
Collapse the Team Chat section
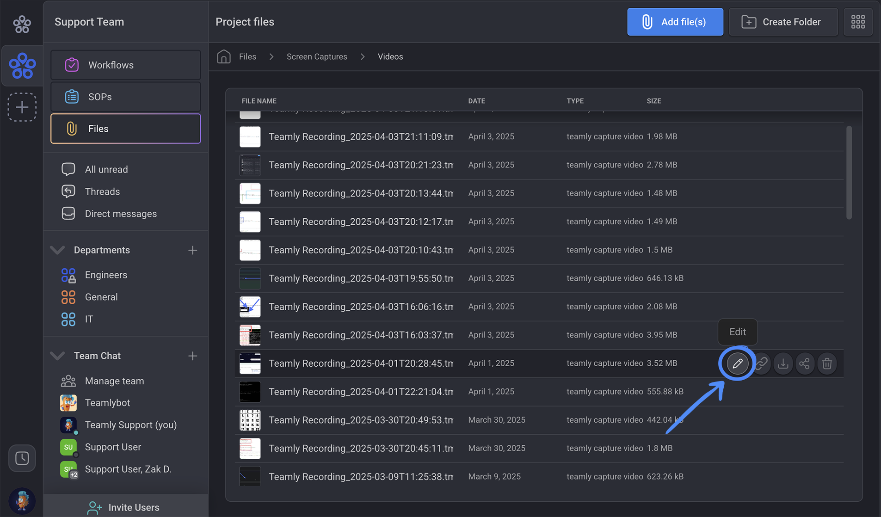[57, 356]
